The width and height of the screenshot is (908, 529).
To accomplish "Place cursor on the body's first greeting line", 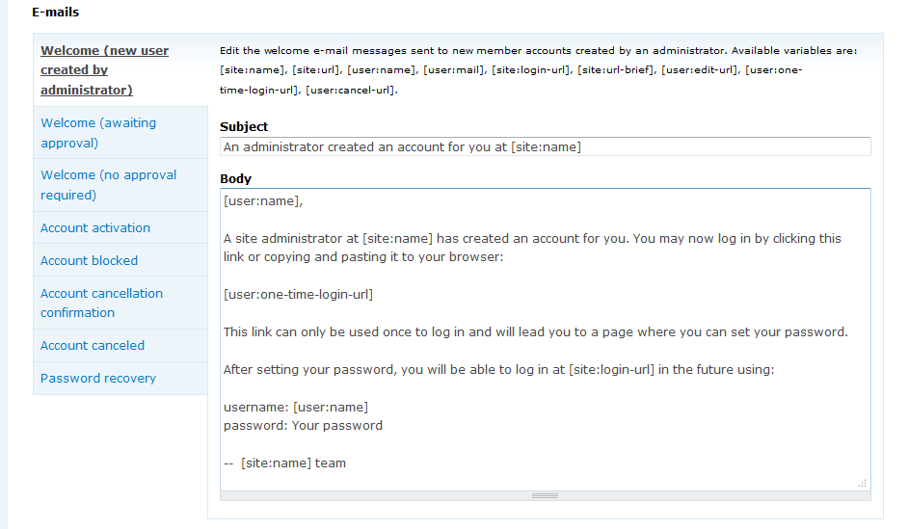I will 262,201.
